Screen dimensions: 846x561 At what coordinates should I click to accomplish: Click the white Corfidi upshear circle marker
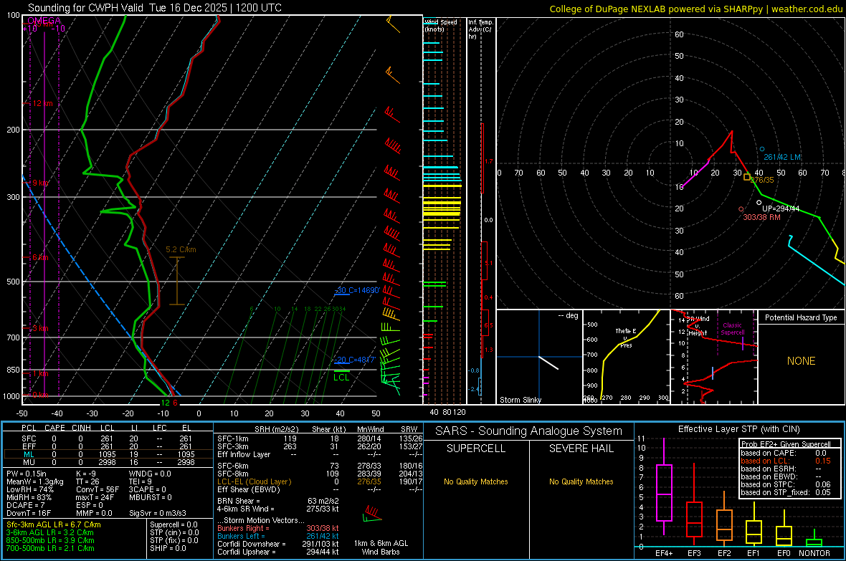[x=759, y=203]
